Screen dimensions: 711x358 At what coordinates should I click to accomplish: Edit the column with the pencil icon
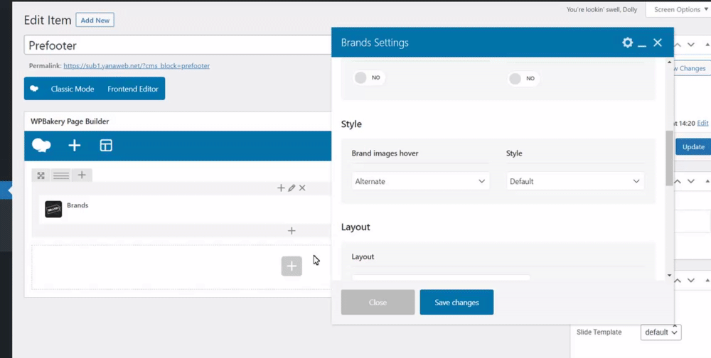[x=292, y=188]
